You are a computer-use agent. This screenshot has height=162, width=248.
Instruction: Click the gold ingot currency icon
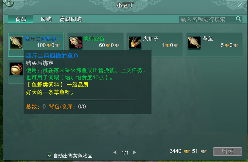(x=187, y=151)
